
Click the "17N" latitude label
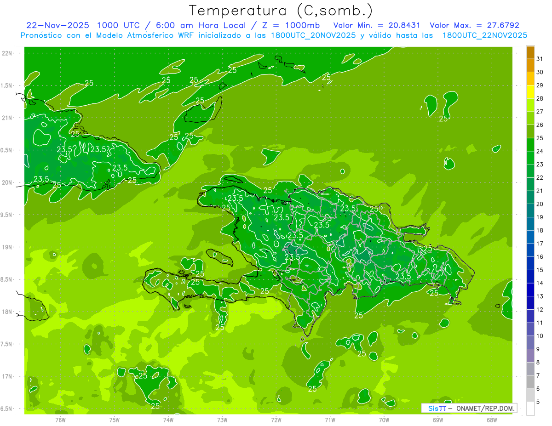point(6,376)
